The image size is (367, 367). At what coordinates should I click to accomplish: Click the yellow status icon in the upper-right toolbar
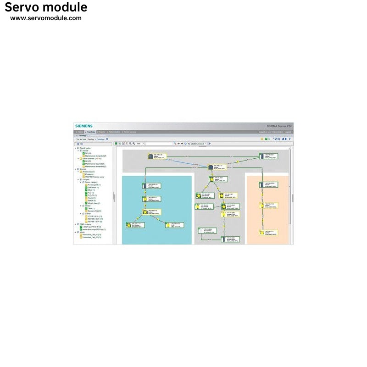click(262, 139)
